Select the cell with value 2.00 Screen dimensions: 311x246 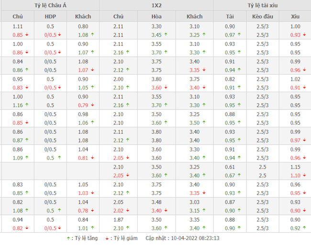(x=118, y=79)
